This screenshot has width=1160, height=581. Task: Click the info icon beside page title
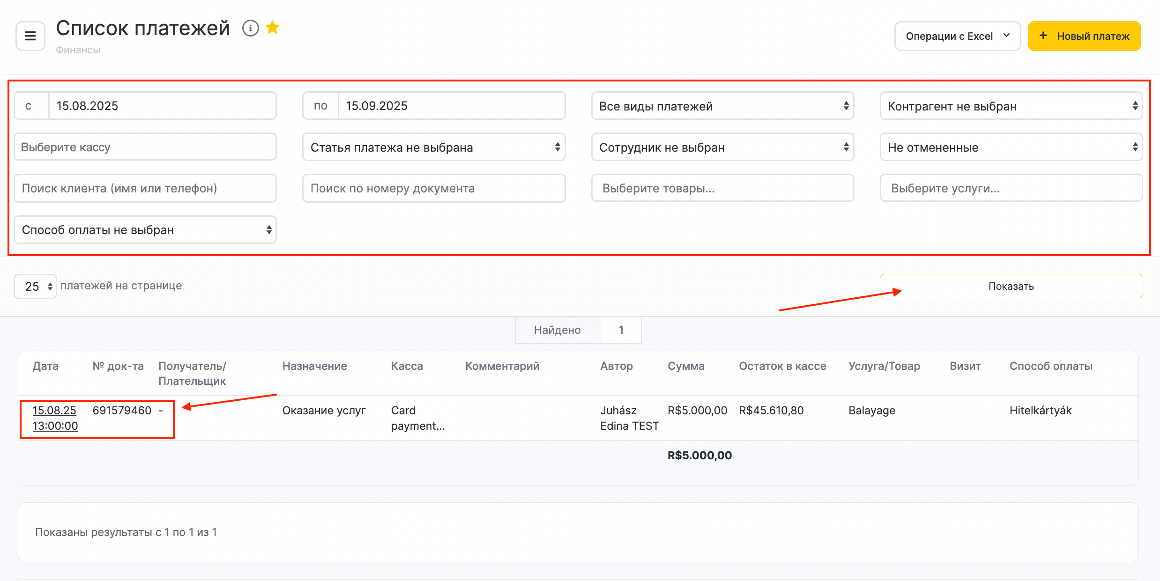point(251,29)
